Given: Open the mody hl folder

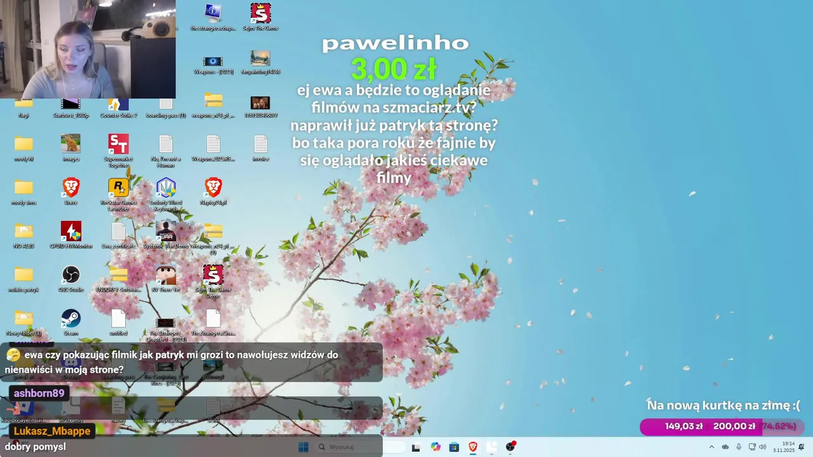Looking at the screenshot, I should (24, 148).
